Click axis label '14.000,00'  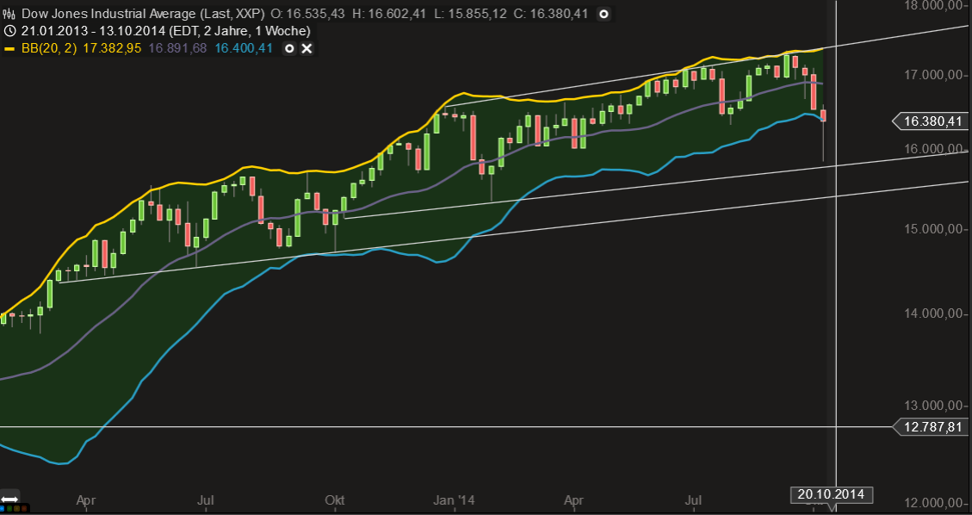point(934,313)
